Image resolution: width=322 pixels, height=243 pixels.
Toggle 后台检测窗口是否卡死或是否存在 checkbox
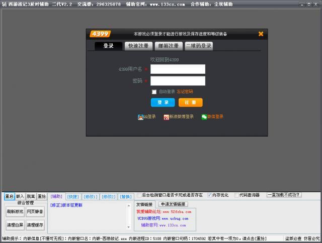[139, 195]
